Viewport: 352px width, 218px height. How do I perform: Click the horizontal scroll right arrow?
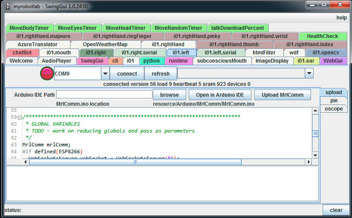(309, 162)
